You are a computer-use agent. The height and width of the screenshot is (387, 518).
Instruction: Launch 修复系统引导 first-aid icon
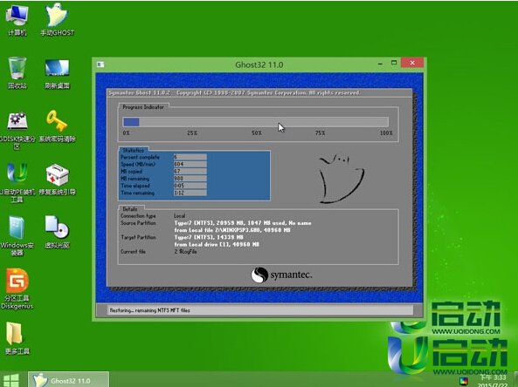coord(57,180)
